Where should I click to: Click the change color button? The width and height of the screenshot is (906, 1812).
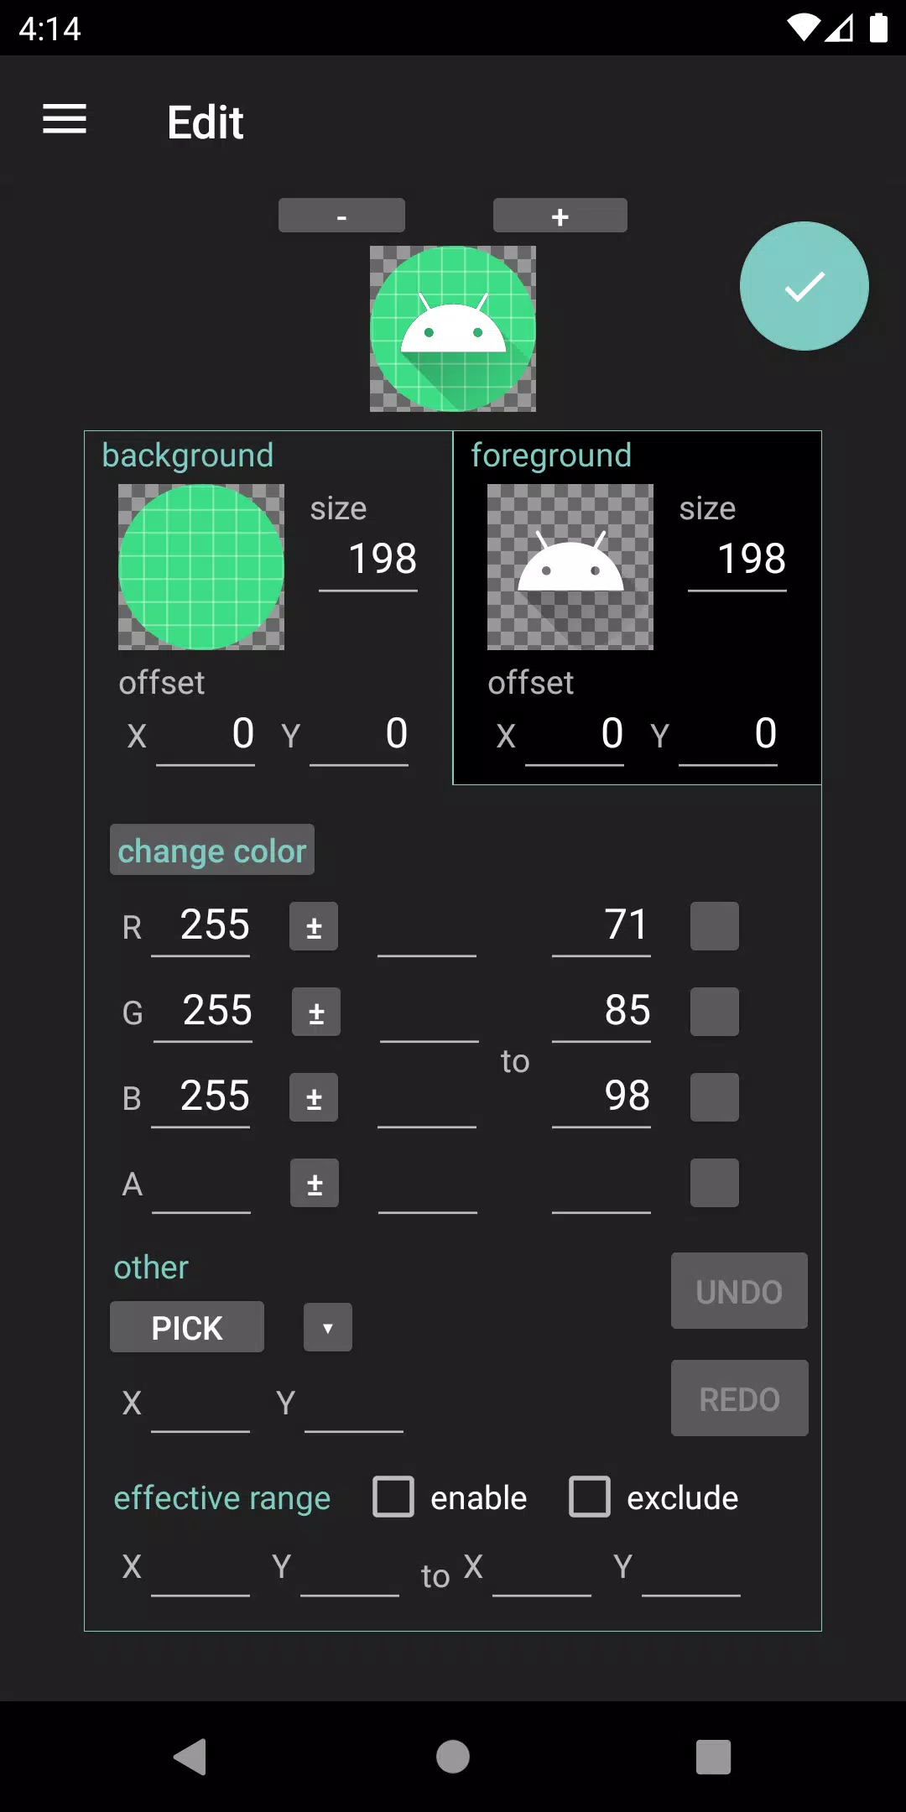tap(212, 850)
